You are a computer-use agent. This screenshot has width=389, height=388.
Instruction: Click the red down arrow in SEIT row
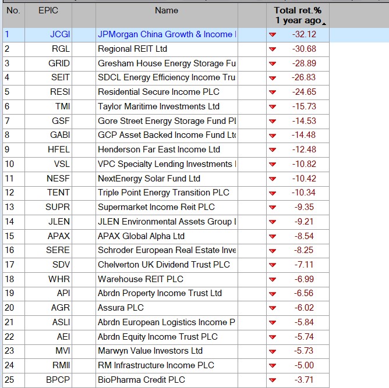point(273,78)
